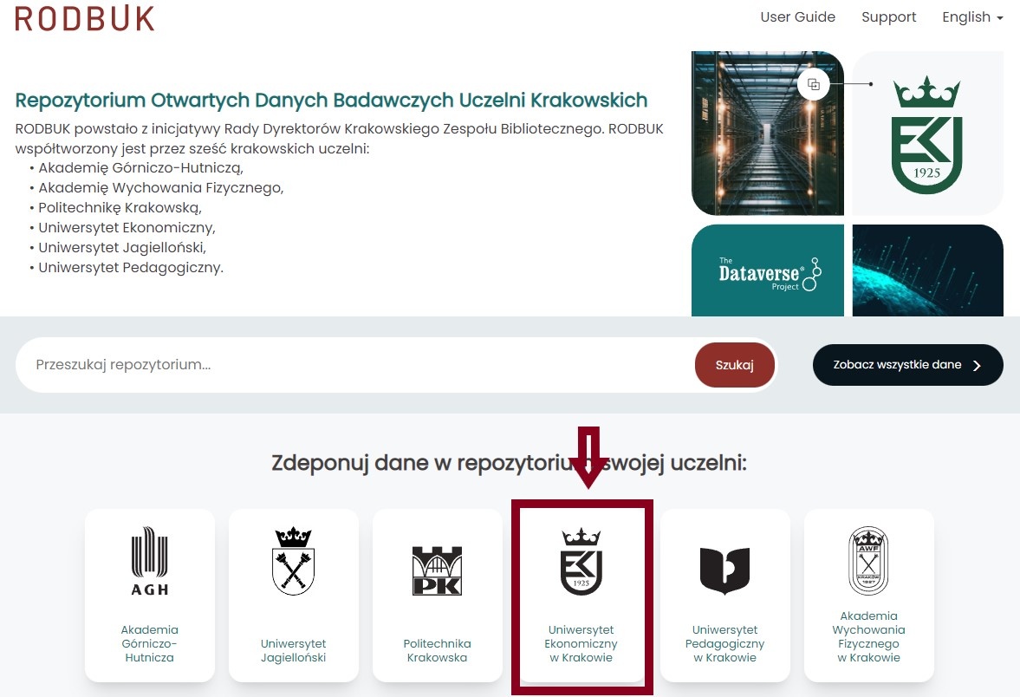Click the Dataverse Project logo tile
This screenshot has width=1020, height=697.
[x=768, y=270]
